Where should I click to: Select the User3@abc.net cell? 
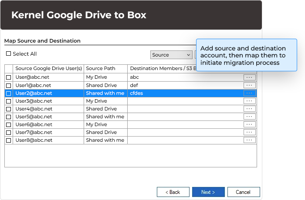pyautogui.click(x=48, y=101)
